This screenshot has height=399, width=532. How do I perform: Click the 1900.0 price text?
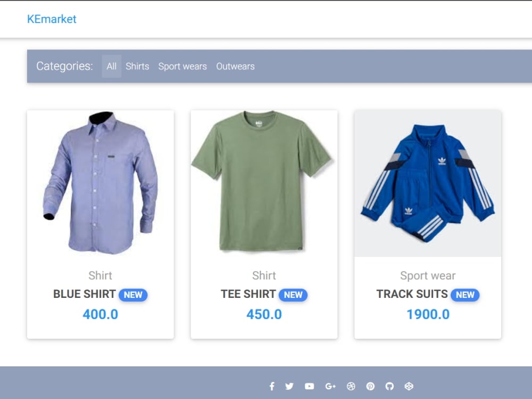pyautogui.click(x=428, y=314)
